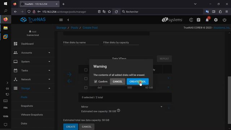Collapse the Storage menu

(33, 88)
